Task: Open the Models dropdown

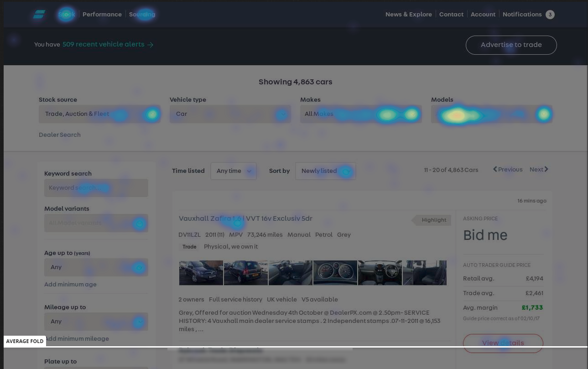Action: click(491, 114)
